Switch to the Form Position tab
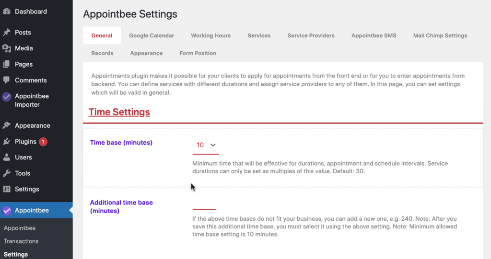This screenshot has width=491, height=259. point(198,53)
